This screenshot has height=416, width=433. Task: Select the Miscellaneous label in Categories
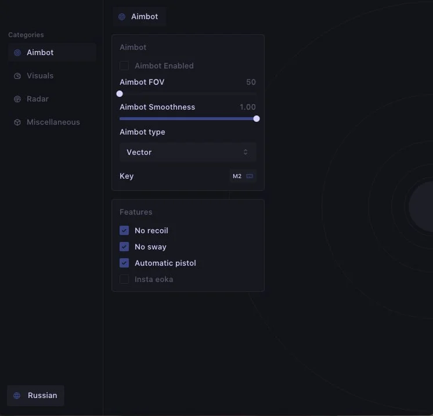(53, 122)
